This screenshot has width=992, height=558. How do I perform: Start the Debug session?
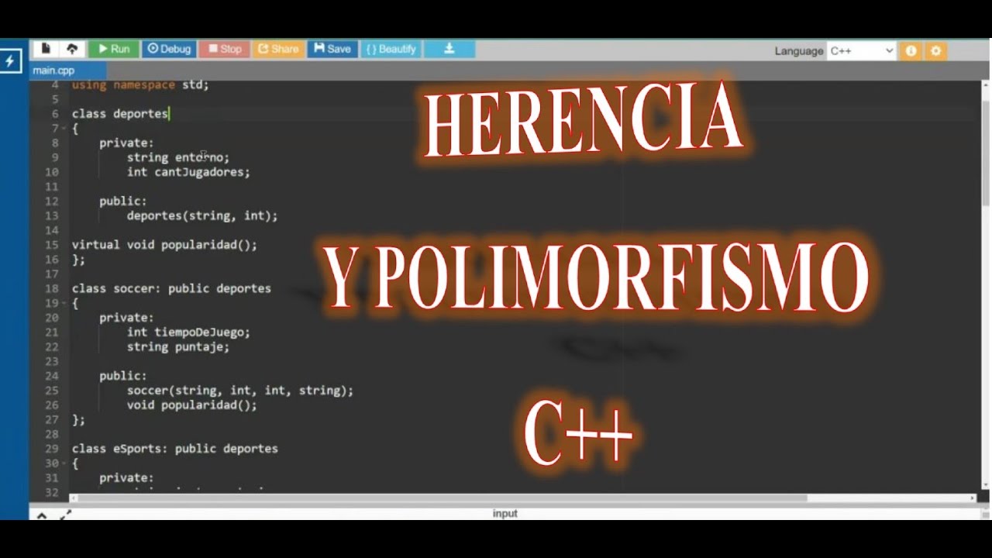169,49
